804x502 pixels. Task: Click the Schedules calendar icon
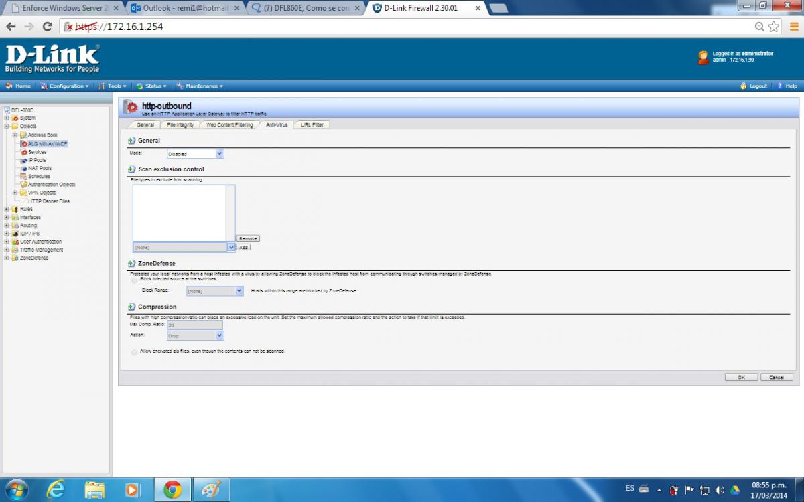[23, 176]
